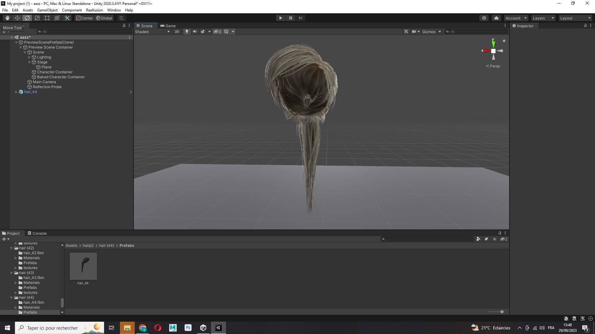Image resolution: width=595 pixels, height=334 pixels.
Task: Filter project search by label icon
Action: click(x=486, y=239)
